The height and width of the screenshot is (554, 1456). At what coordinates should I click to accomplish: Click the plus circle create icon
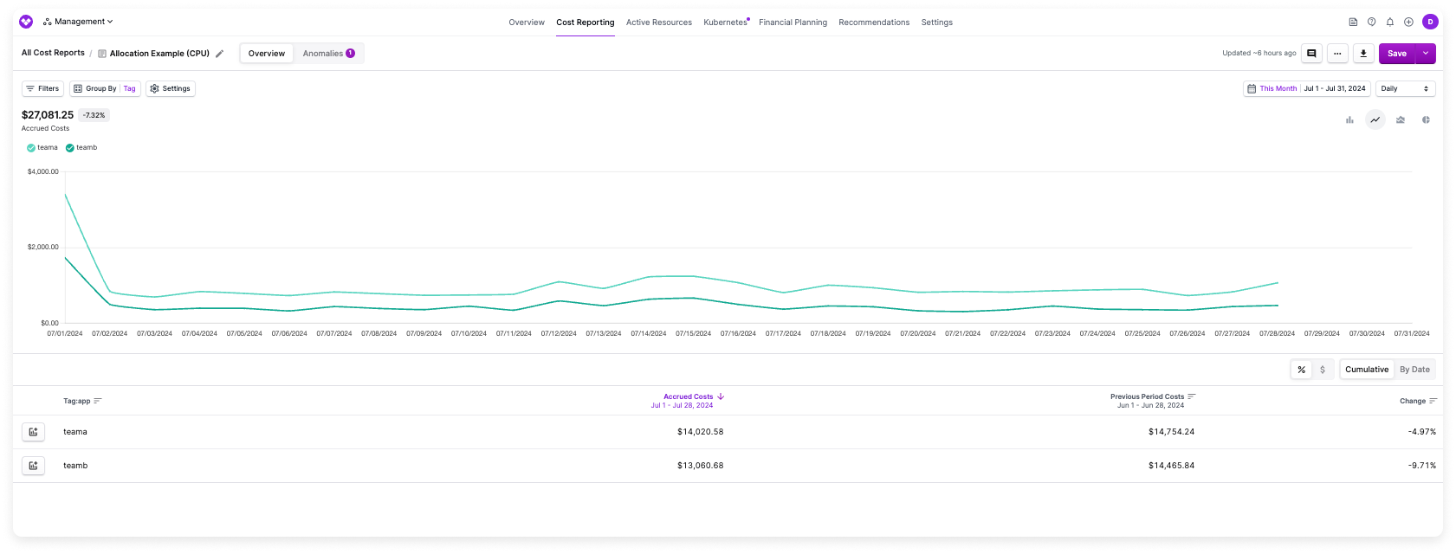coord(1408,22)
